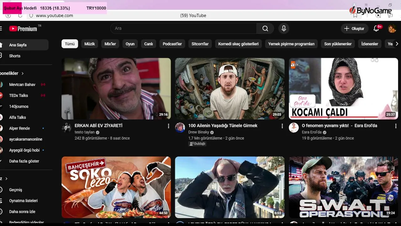Image resolution: width=401 pixels, height=226 pixels.
Task: Click the YouTube Premium logo
Action: coord(23,29)
